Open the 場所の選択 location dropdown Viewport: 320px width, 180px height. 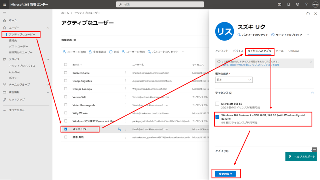tap(234, 80)
